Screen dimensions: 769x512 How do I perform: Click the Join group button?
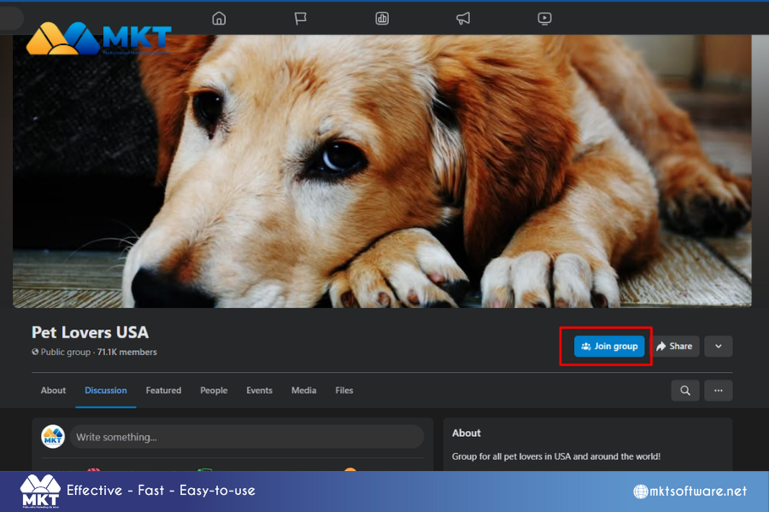pyautogui.click(x=609, y=346)
